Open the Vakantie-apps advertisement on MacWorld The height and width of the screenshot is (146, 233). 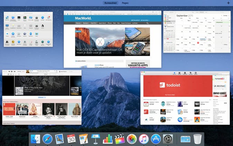[138, 64]
